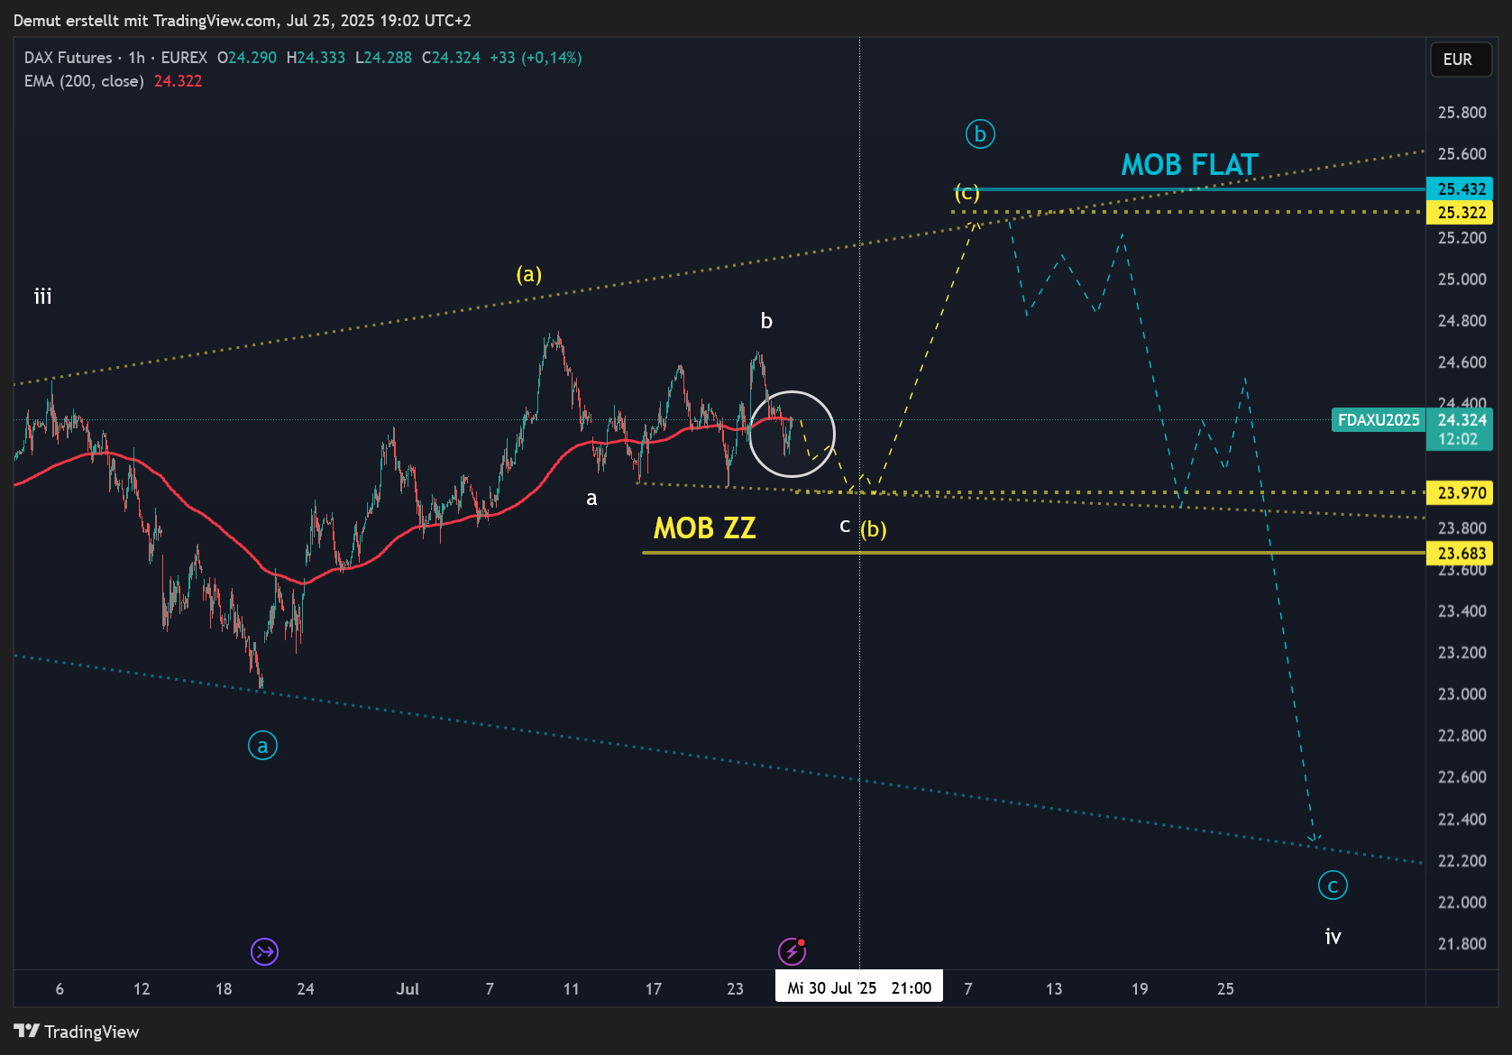
Task: Click the EMA (200, close) indicator legend
Action: click(x=84, y=81)
